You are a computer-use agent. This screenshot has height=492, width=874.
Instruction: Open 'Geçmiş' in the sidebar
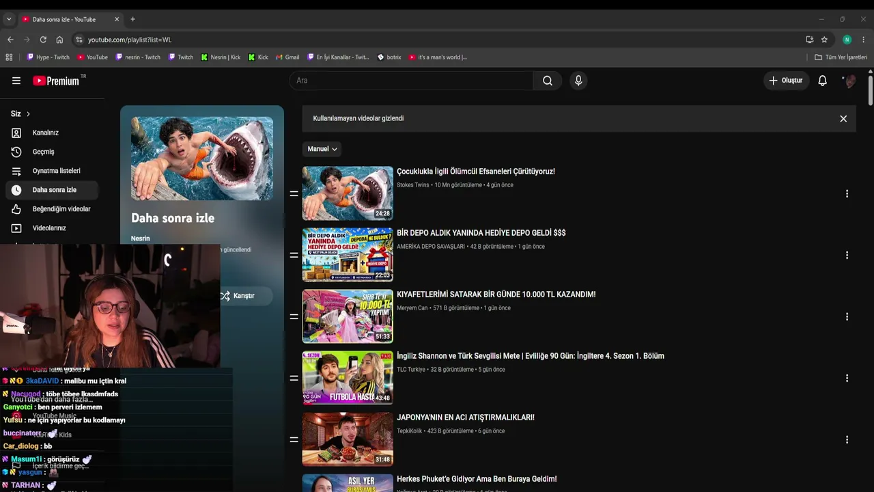point(51,152)
